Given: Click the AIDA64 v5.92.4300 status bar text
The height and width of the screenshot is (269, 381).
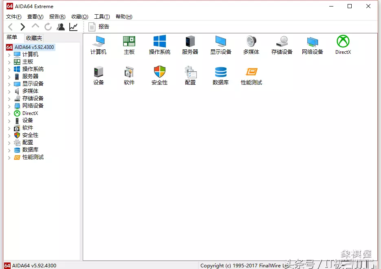Looking at the screenshot, I should [x=34, y=266].
